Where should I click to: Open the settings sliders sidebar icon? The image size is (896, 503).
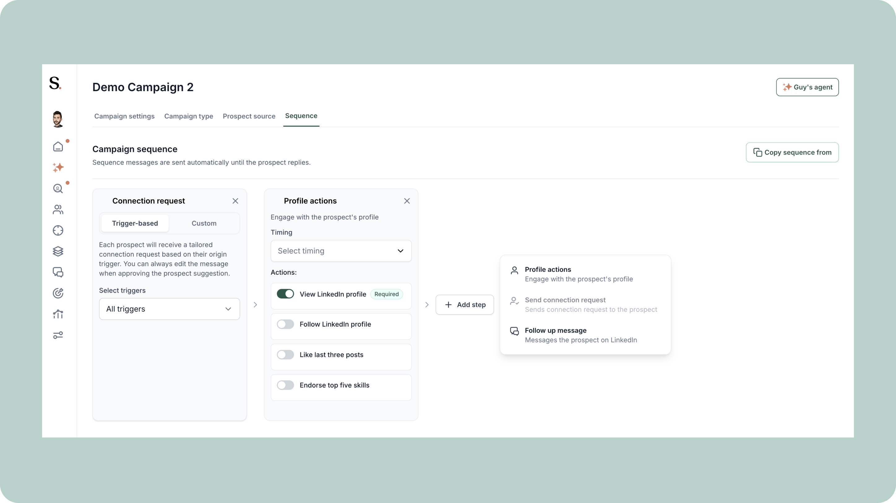coord(58,335)
